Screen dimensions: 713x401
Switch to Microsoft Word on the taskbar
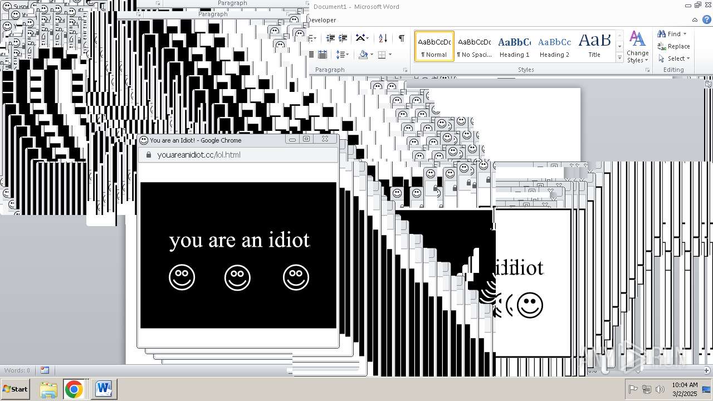click(x=104, y=389)
